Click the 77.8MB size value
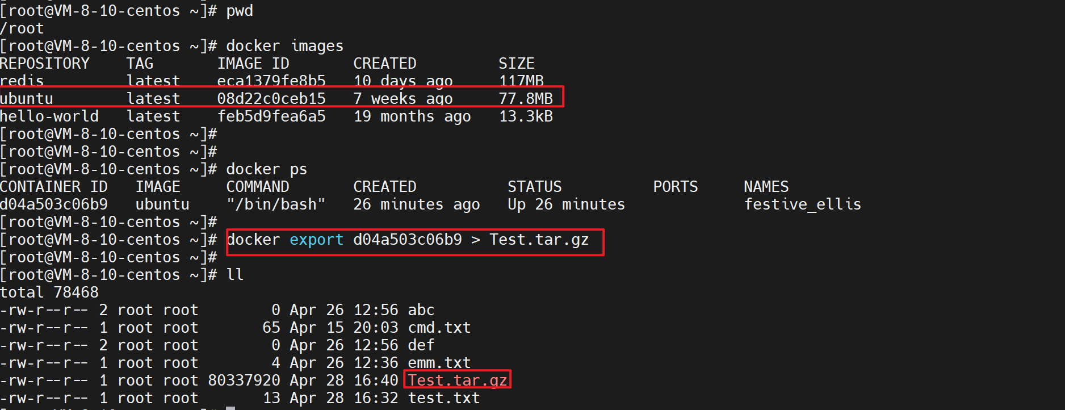Screen dimensions: 1065x410 point(526,99)
